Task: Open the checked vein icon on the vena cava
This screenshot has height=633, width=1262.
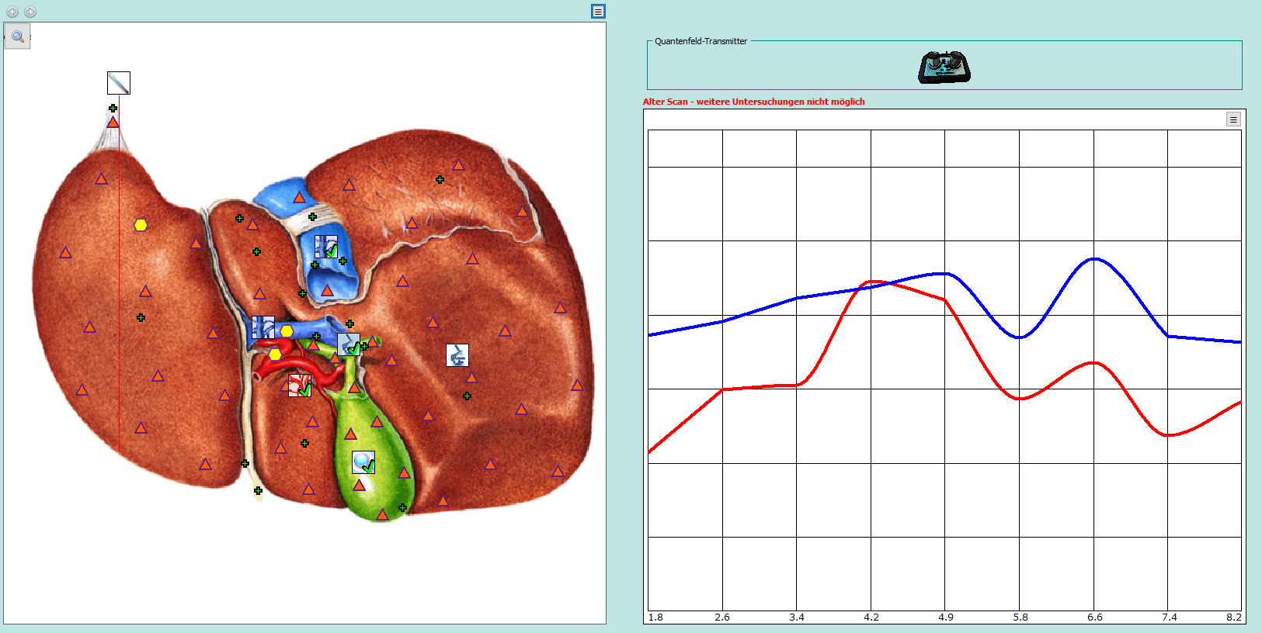Action: pos(326,247)
